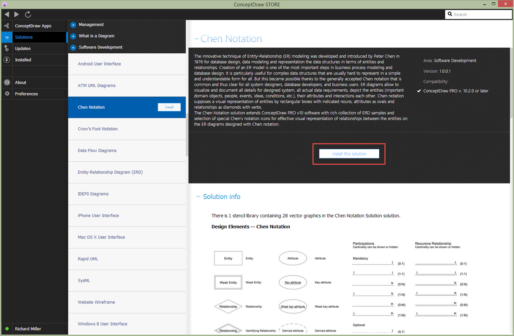Click the small Install button for Chen Notation
The width and height of the screenshot is (514, 336).
pyautogui.click(x=169, y=107)
